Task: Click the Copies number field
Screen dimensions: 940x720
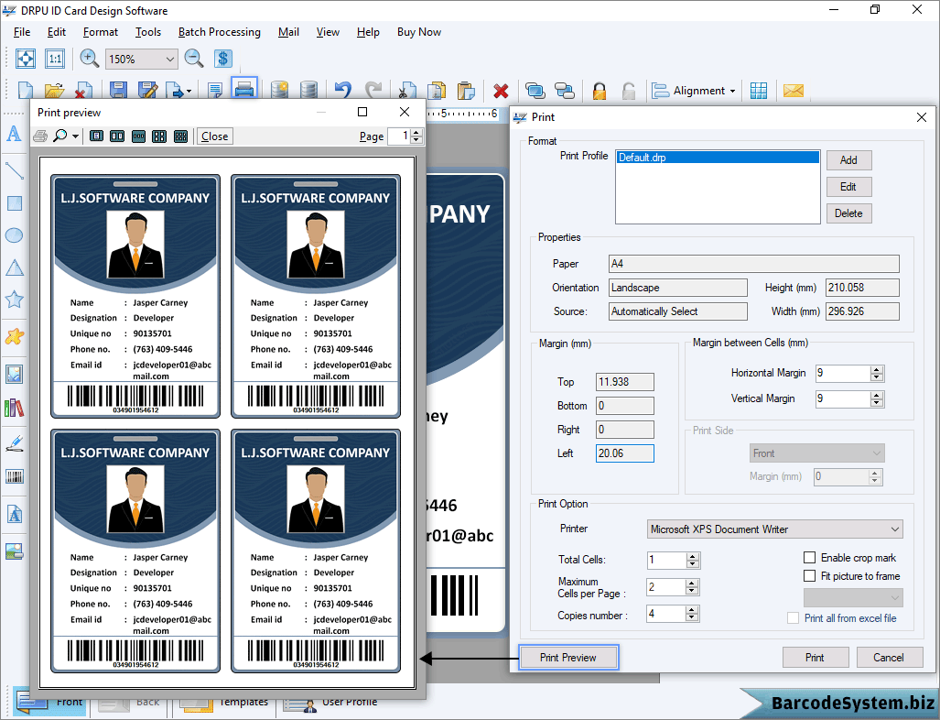Action: [666, 614]
